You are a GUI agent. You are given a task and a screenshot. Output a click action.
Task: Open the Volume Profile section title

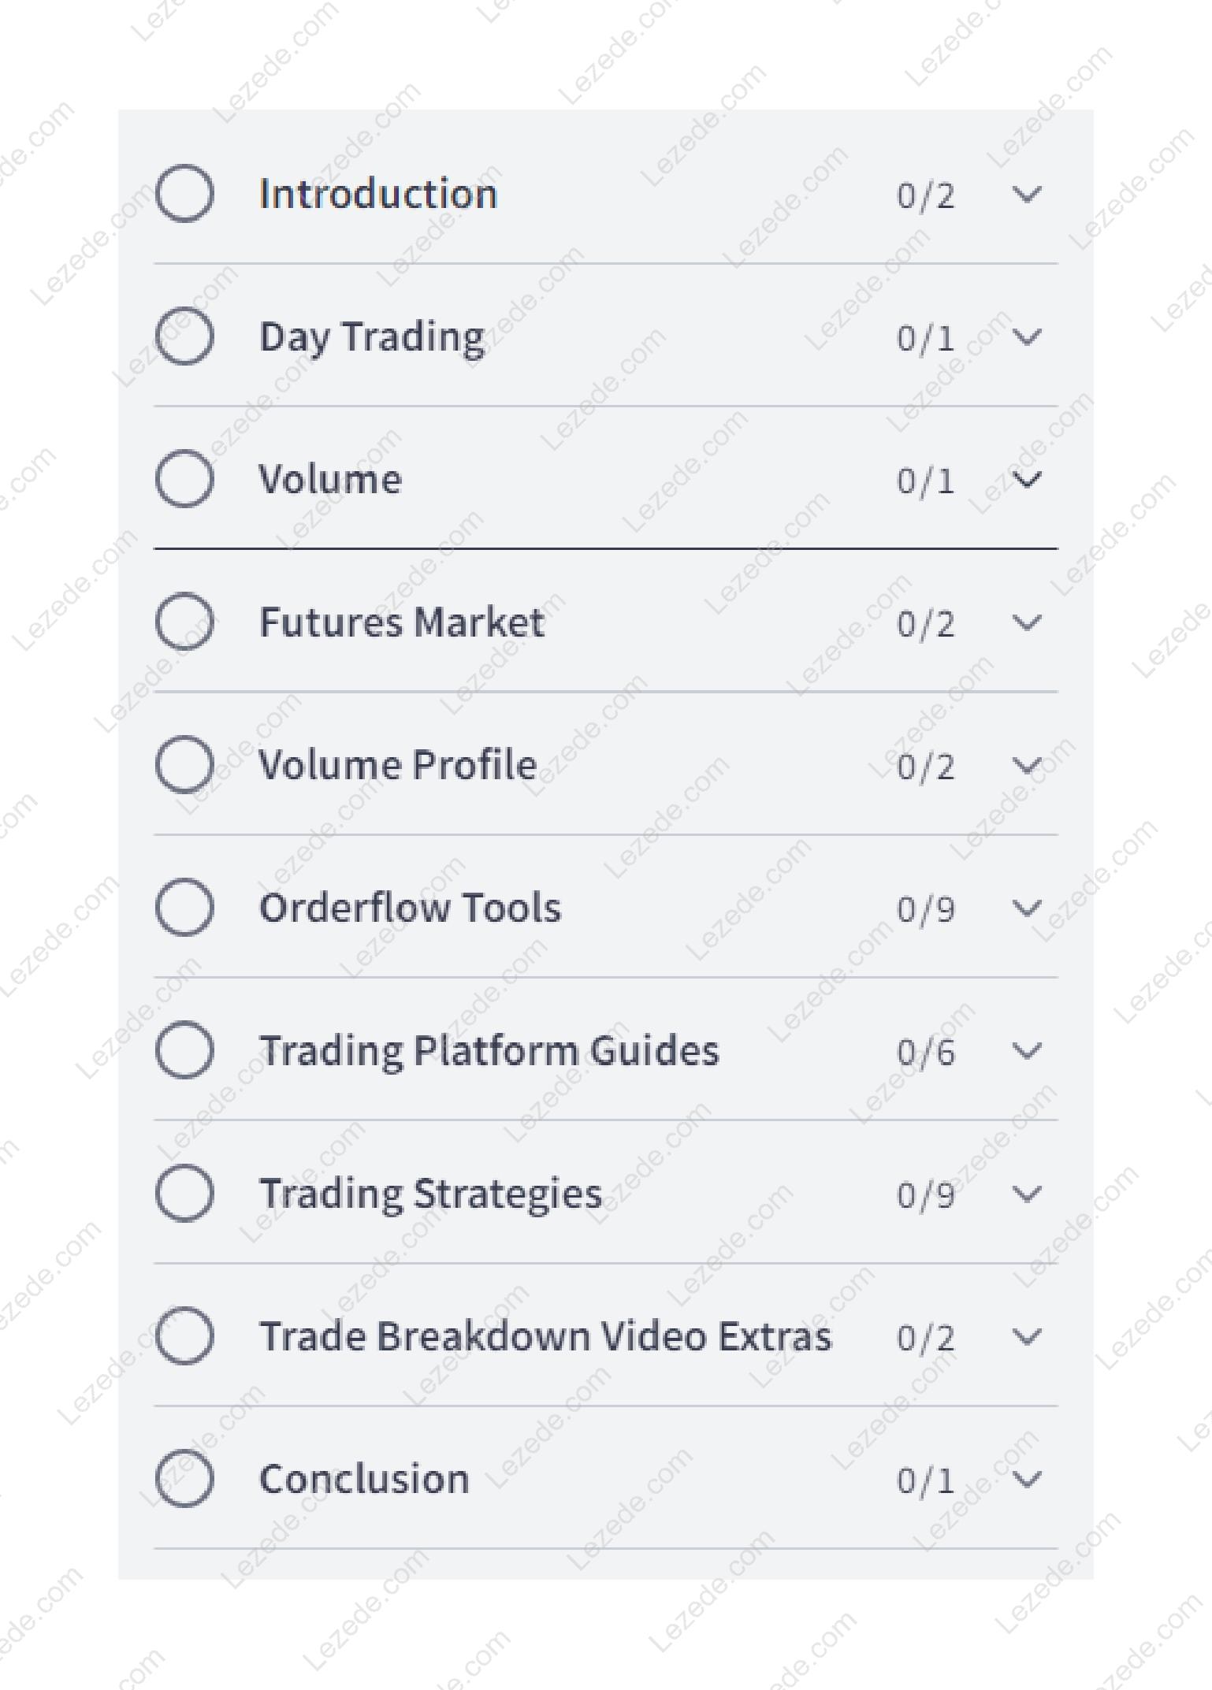point(398,764)
